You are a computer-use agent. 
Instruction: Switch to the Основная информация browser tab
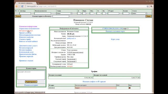point(26,3)
